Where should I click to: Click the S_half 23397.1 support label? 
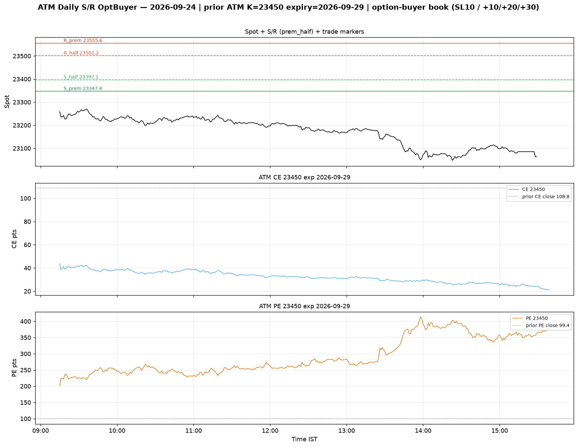(81, 77)
